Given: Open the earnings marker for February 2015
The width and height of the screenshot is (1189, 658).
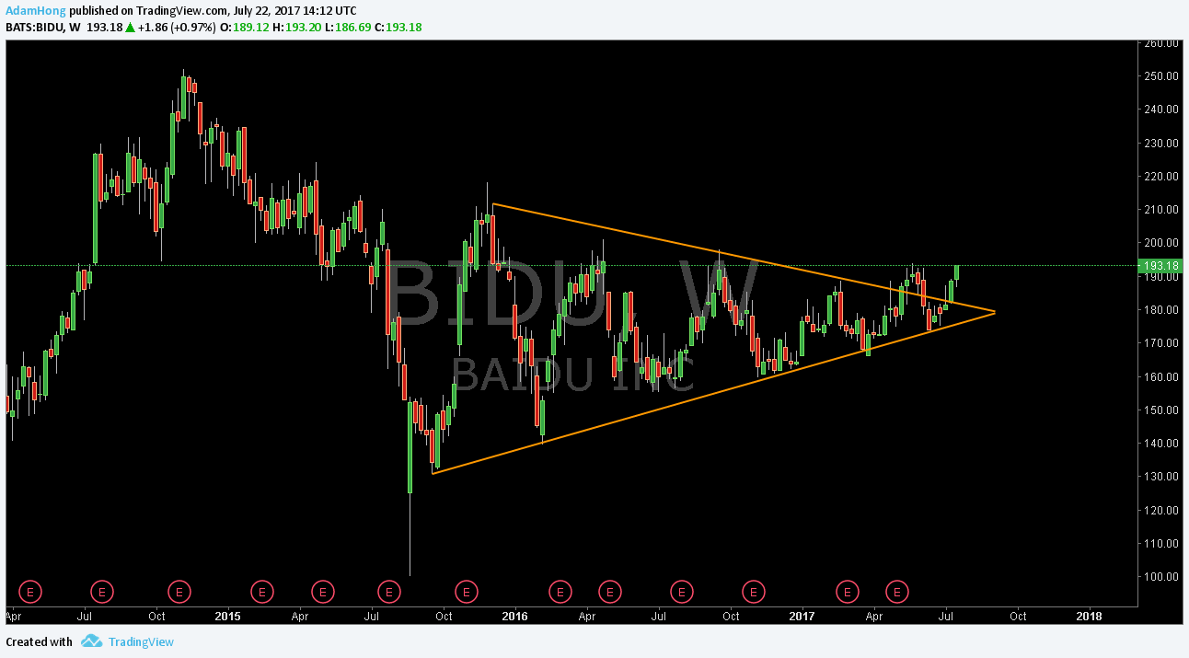Looking at the screenshot, I should click(262, 590).
